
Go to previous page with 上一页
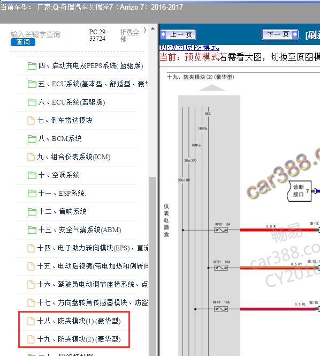pyautogui.click(x=178, y=35)
